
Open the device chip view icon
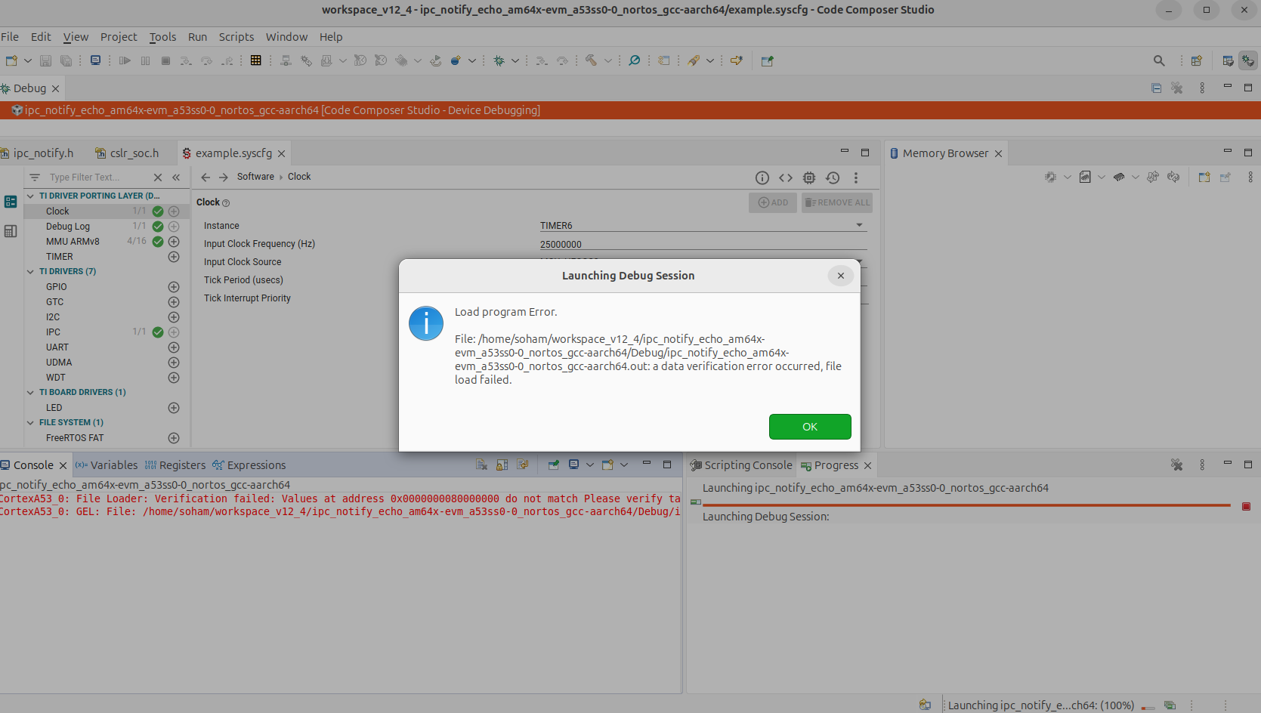809,177
